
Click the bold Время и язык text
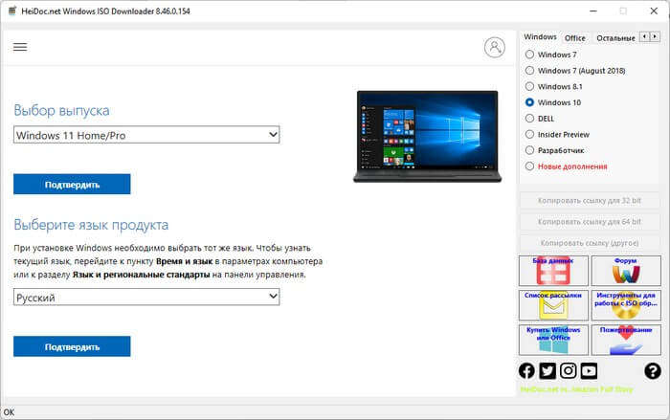pos(184,261)
